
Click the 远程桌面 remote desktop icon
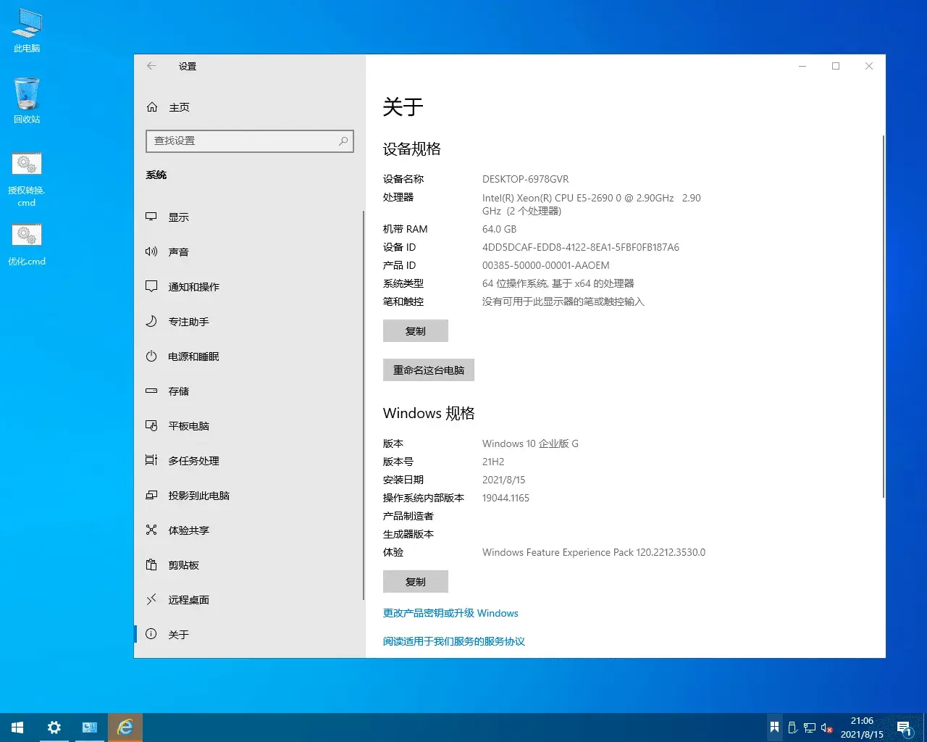[151, 599]
